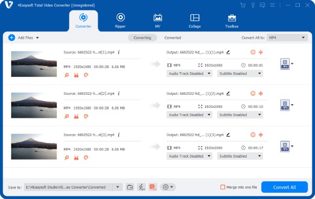Show the Converted list

point(173,38)
